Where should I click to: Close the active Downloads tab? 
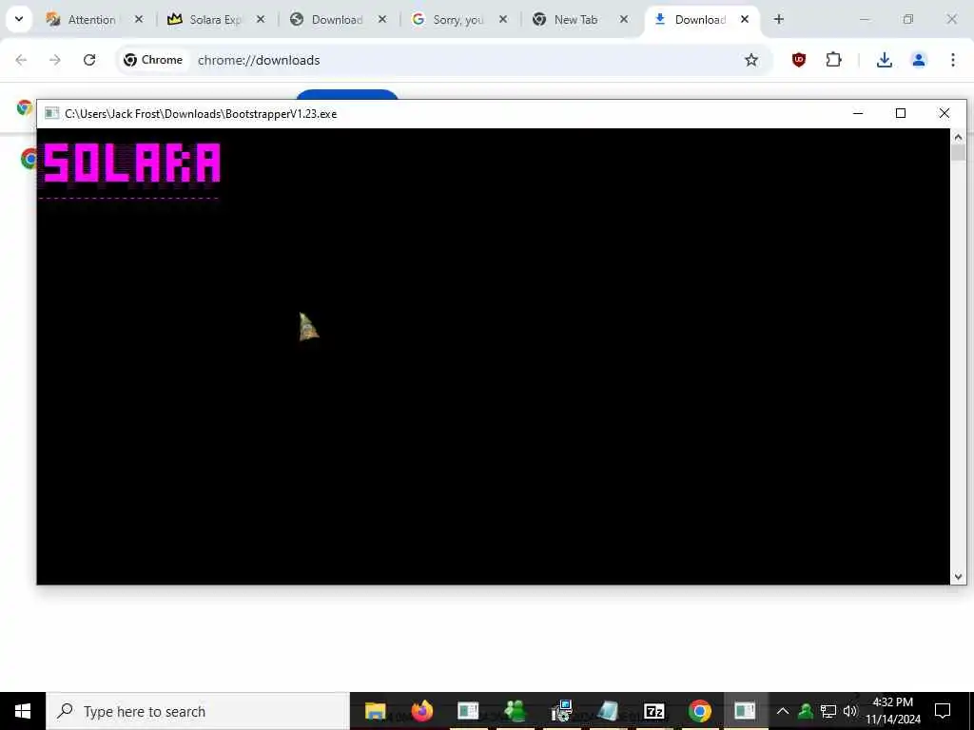pyautogui.click(x=745, y=19)
